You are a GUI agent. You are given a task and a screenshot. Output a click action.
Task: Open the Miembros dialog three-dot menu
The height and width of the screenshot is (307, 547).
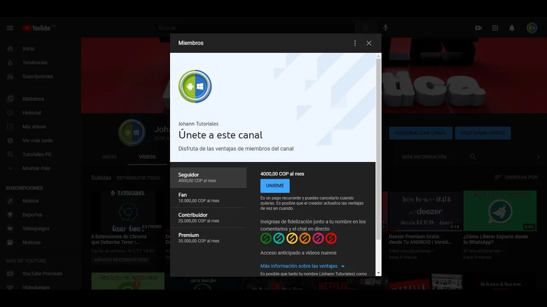pyautogui.click(x=355, y=43)
